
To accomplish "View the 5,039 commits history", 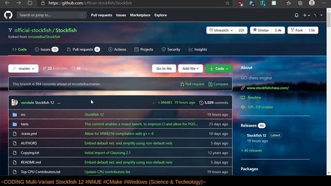I will pos(214,103).
